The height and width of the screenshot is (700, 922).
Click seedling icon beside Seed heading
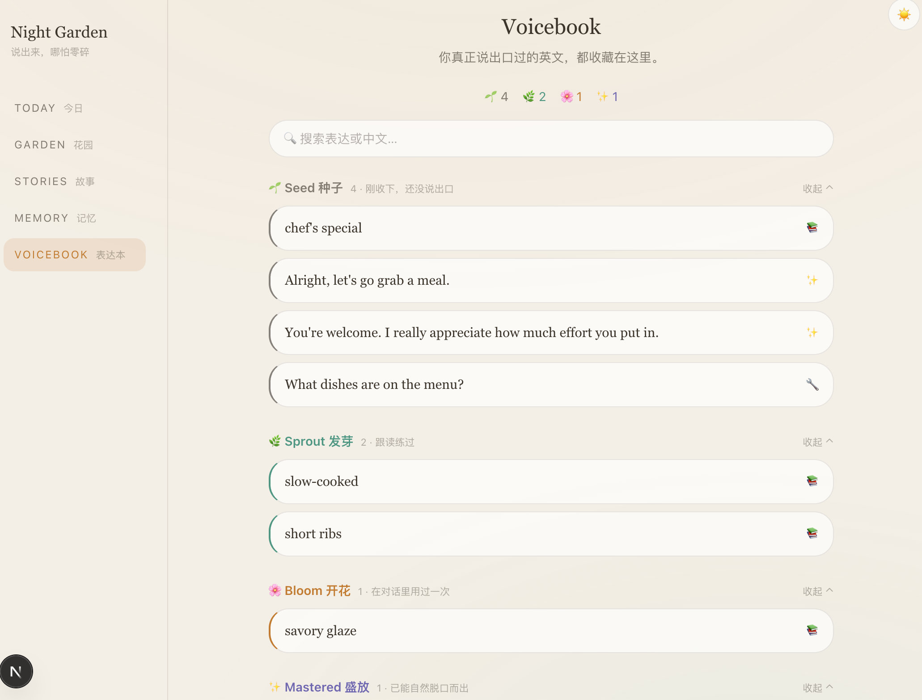275,188
